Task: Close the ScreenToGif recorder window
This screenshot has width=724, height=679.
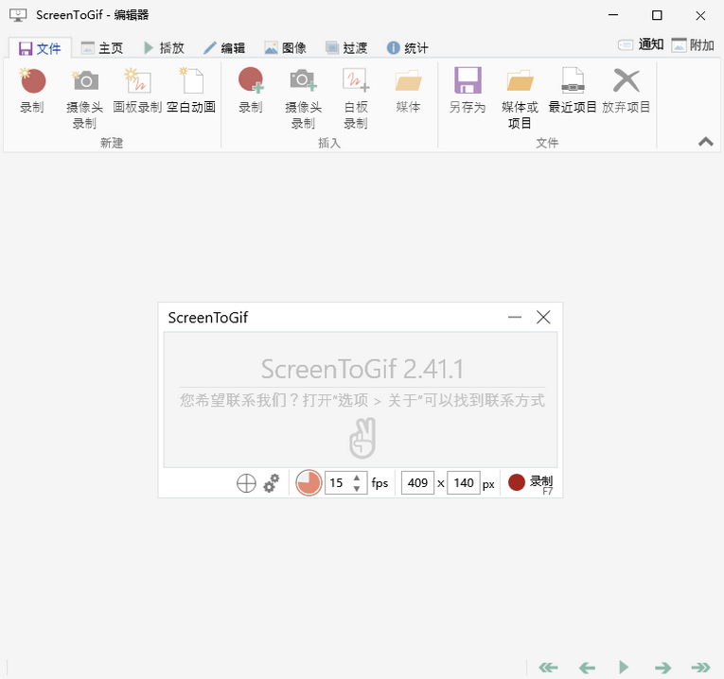Action: click(543, 318)
